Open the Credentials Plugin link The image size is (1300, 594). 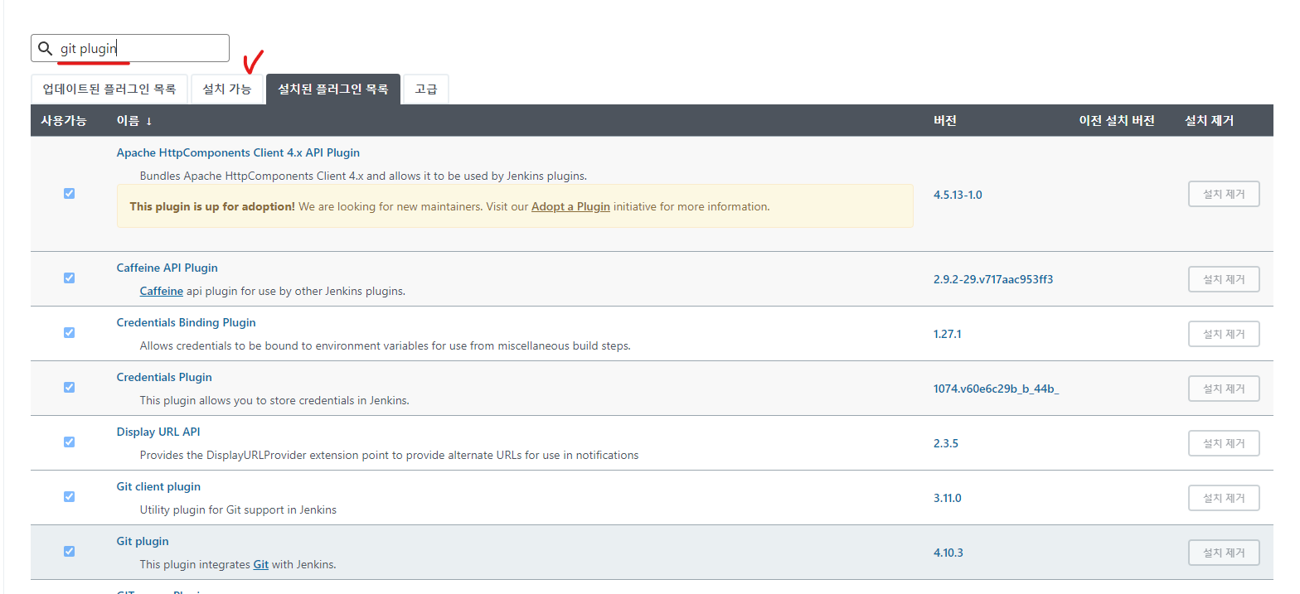[x=164, y=377]
